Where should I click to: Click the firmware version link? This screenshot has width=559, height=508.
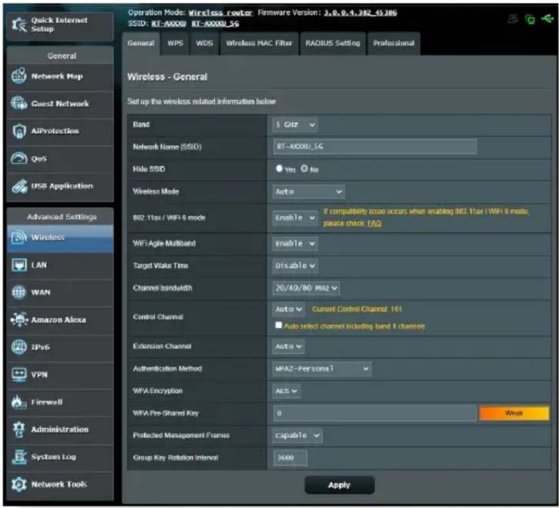coord(360,13)
